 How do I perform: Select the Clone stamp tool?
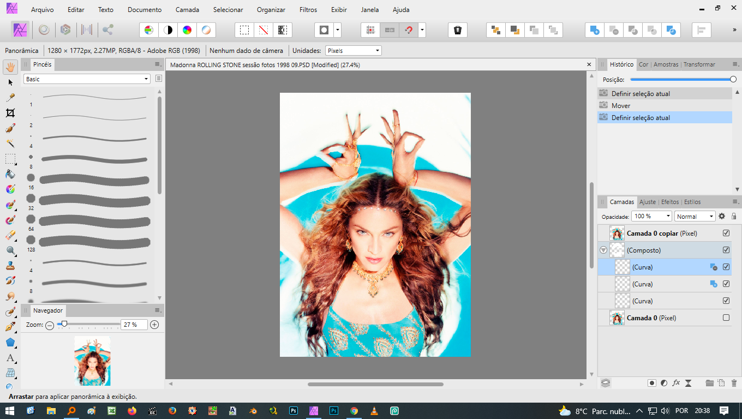(10, 266)
